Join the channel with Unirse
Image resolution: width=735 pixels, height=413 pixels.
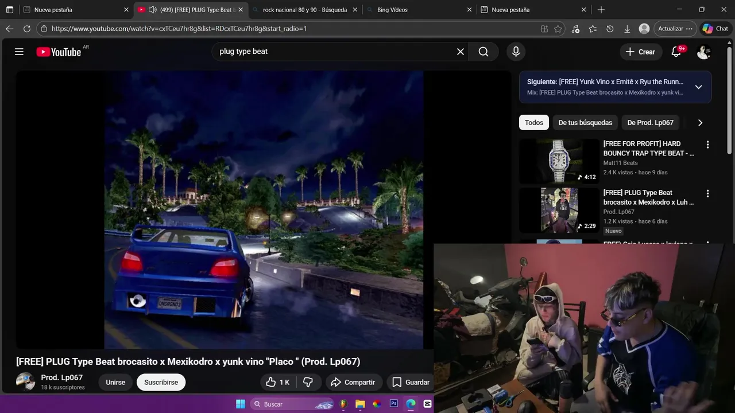click(x=115, y=382)
